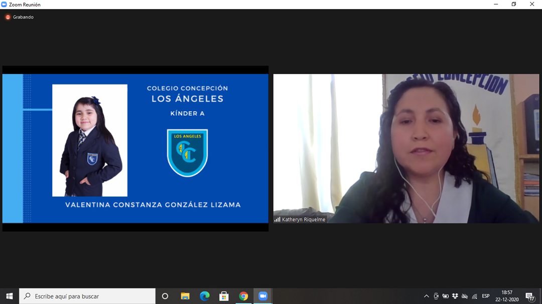The width and height of the screenshot is (542, 304).
Task: Expand hidden system tray icons
Action: tap(427, 296)
